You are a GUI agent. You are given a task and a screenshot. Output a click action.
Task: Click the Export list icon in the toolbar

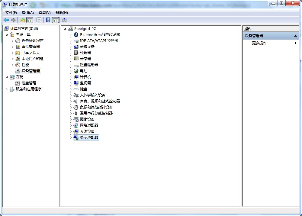coord(22,20)
